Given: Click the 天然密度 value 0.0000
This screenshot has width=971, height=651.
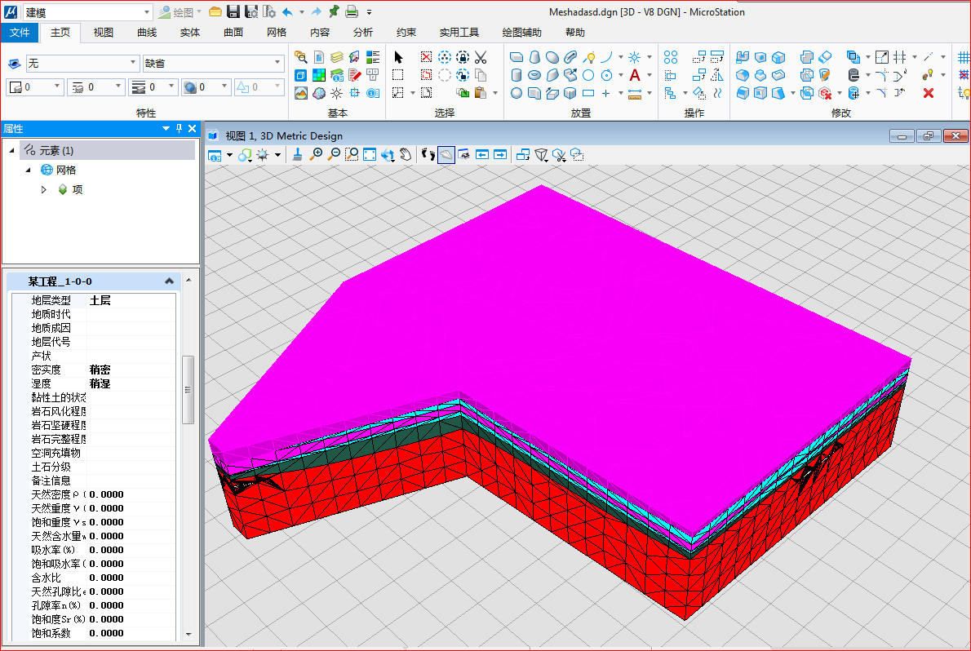Looking at the screenshot, I should coord(107,494).
